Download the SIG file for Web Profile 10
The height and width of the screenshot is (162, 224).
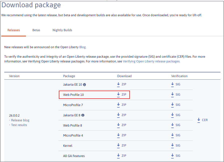[x=176, y=95]
